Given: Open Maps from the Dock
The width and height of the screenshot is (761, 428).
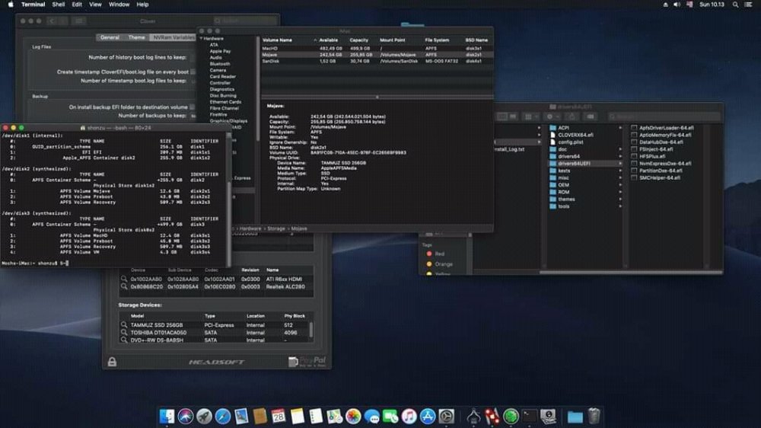Looking at the screenshot, I should point(334,417).
